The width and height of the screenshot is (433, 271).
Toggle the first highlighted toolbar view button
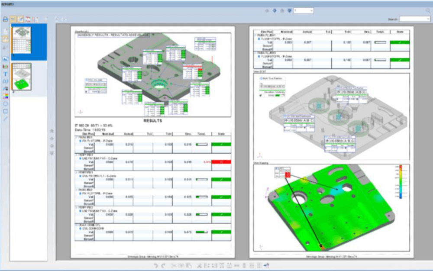13,19
